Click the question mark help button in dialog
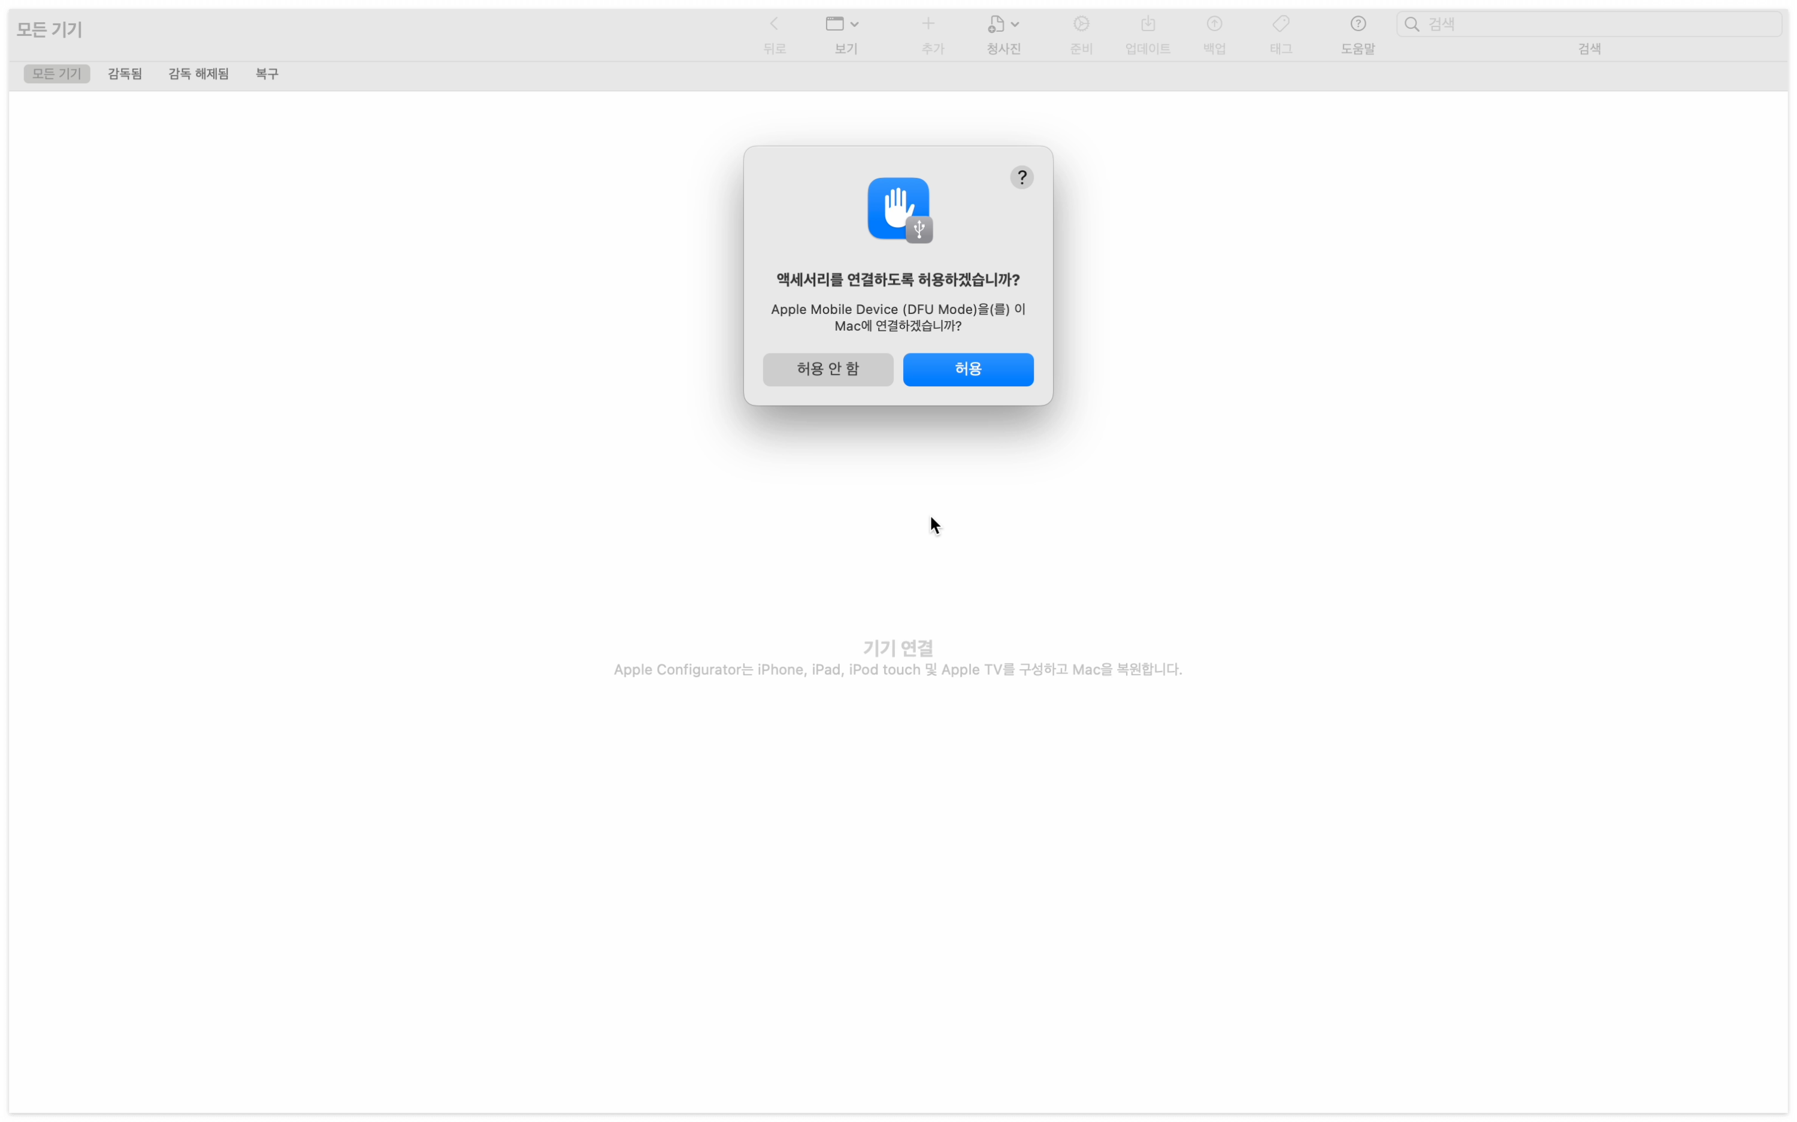1797x1122 pixels. (x=1022, y=177)
